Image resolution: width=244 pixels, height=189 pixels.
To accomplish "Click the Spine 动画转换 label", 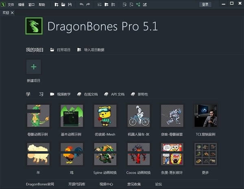I will tap(105, 173).
